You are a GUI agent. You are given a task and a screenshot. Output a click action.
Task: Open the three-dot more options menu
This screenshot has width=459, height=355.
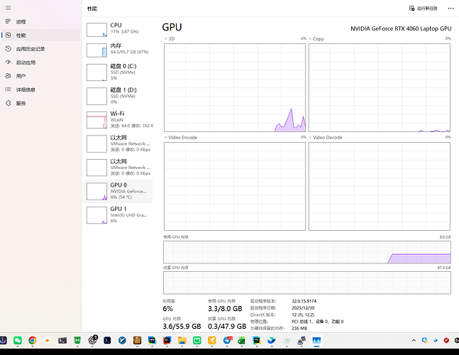point(450,9)
